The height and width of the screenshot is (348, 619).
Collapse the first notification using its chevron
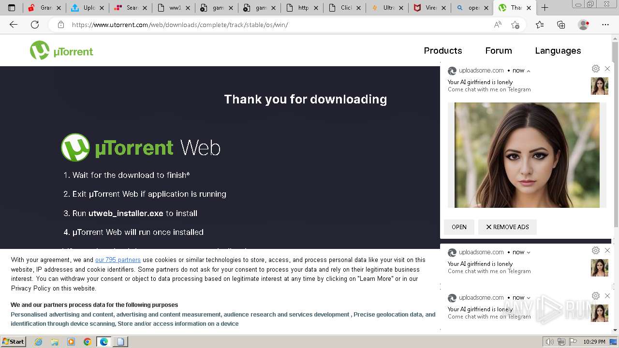click(529, 71)
